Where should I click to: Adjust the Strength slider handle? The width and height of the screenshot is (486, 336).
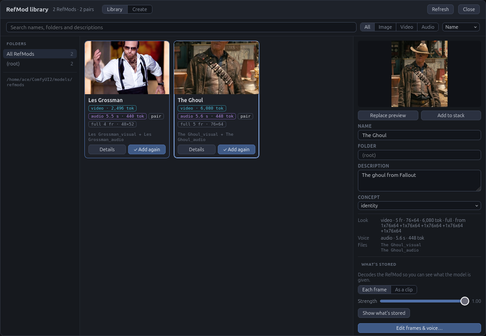coord(465,301)
